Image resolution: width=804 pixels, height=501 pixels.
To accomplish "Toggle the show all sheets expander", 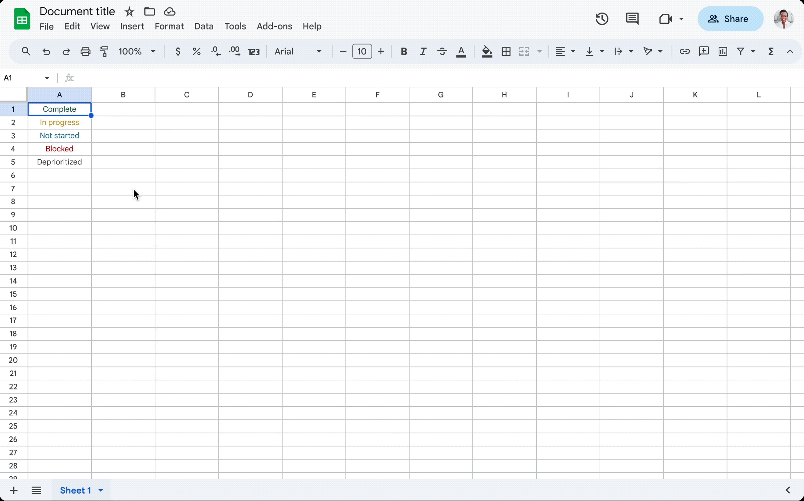I will [x=36, y=490].
